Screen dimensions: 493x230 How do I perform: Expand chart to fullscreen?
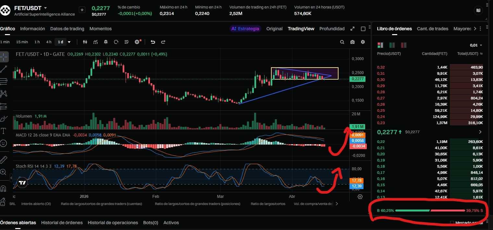(352, 29)
